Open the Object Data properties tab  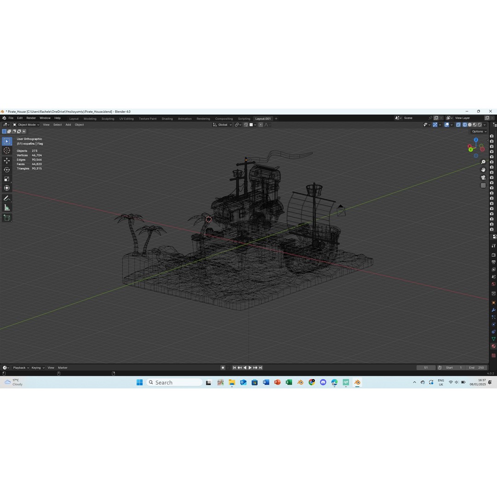coord(493,339)
